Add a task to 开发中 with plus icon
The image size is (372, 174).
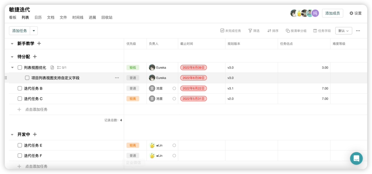click(x=35, y=134)
